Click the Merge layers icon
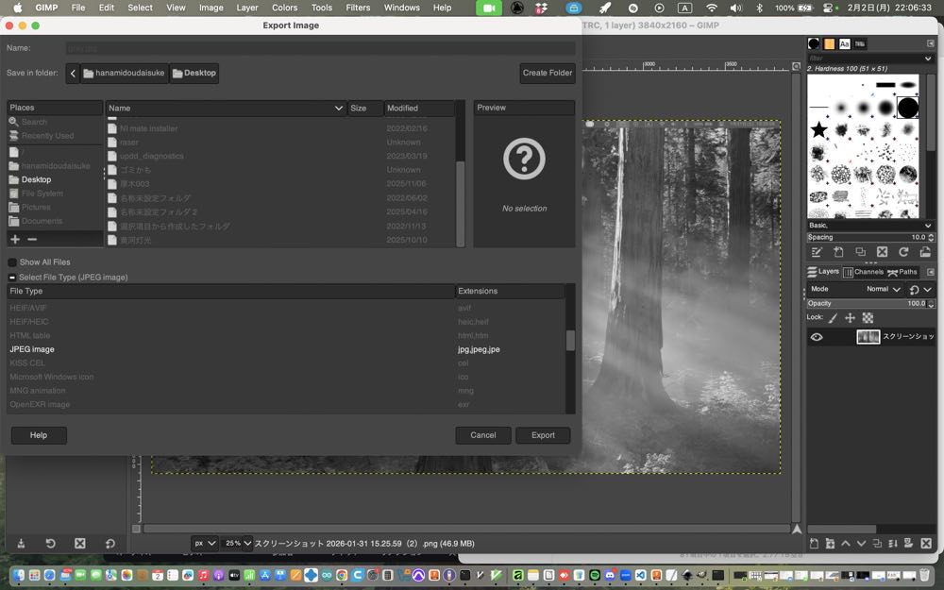Viewport: 944px width, 590px height. tap(893, 543)
